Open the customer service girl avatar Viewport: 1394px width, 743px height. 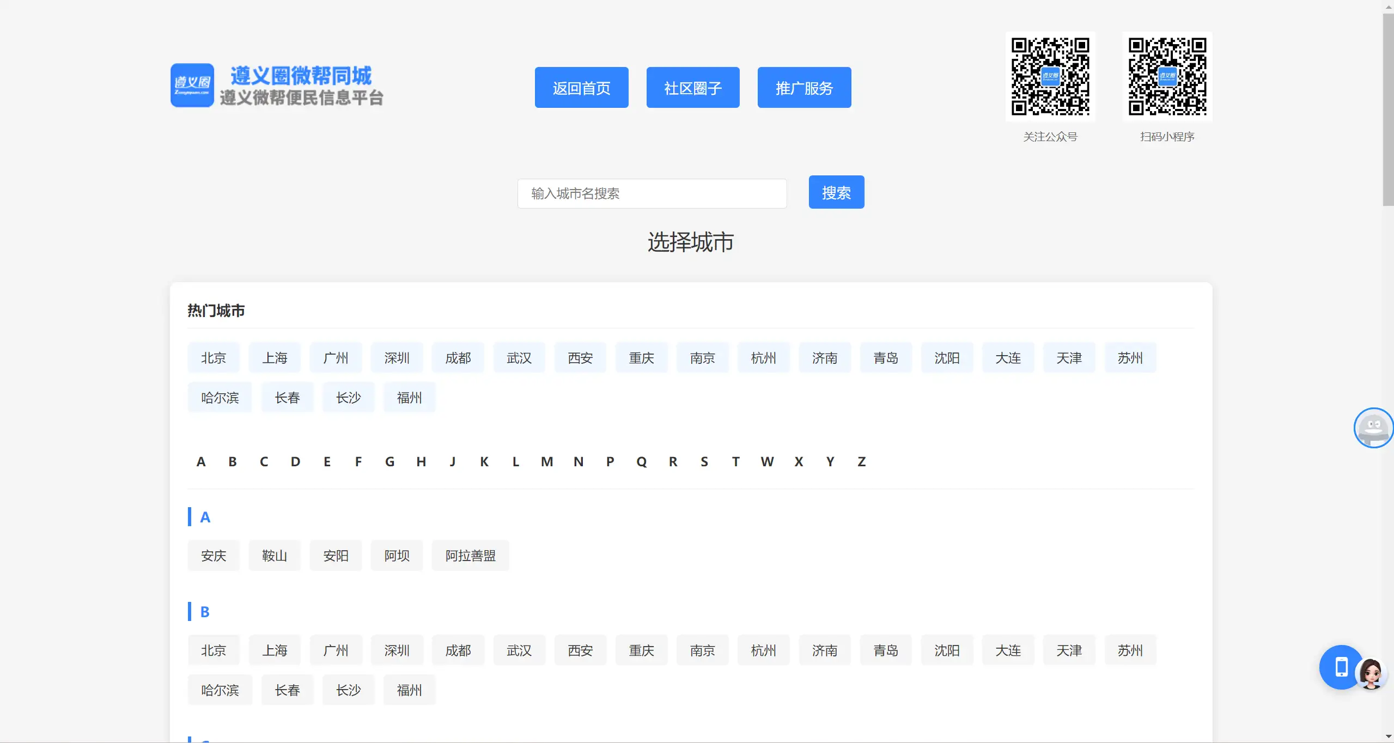tap(1372, 674)
